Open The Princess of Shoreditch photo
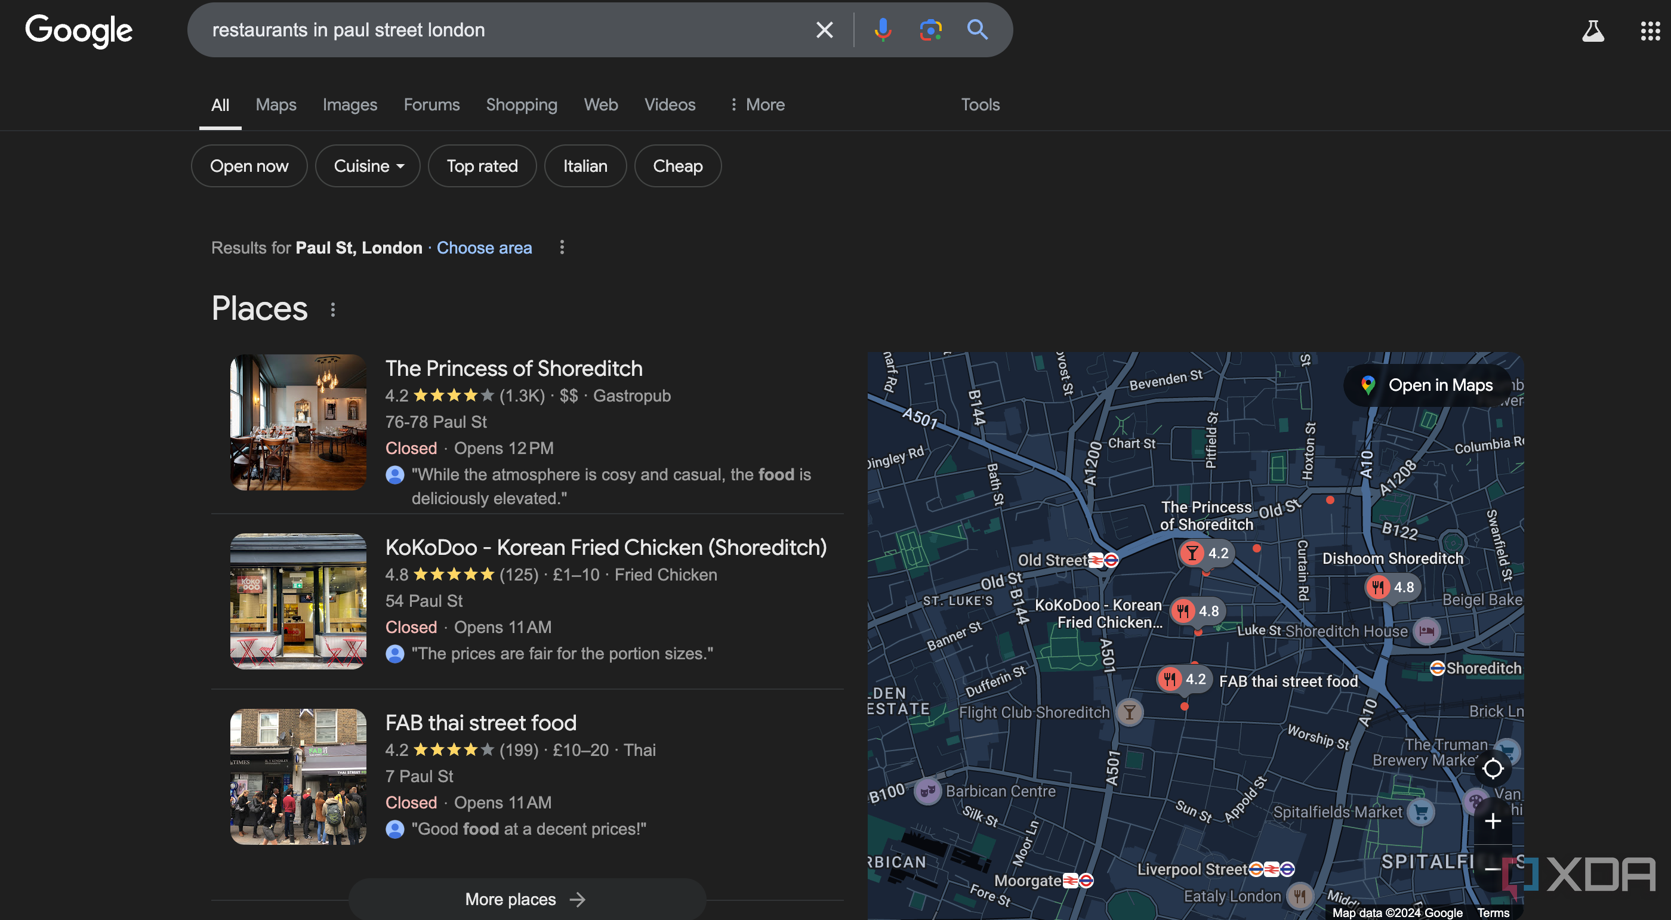Screen dimensions: 1671x920 (x=298, y=421)
